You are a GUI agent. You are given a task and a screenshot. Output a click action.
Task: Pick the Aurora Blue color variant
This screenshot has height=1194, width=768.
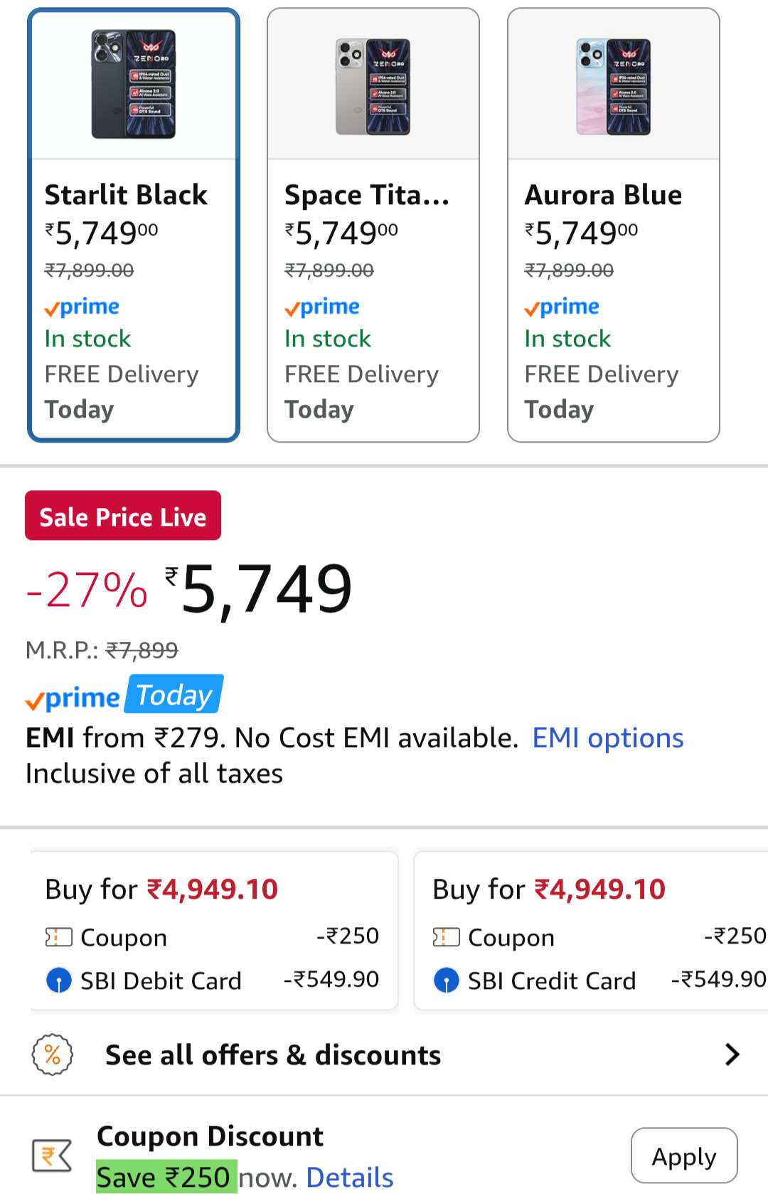[x=614, y=225]
